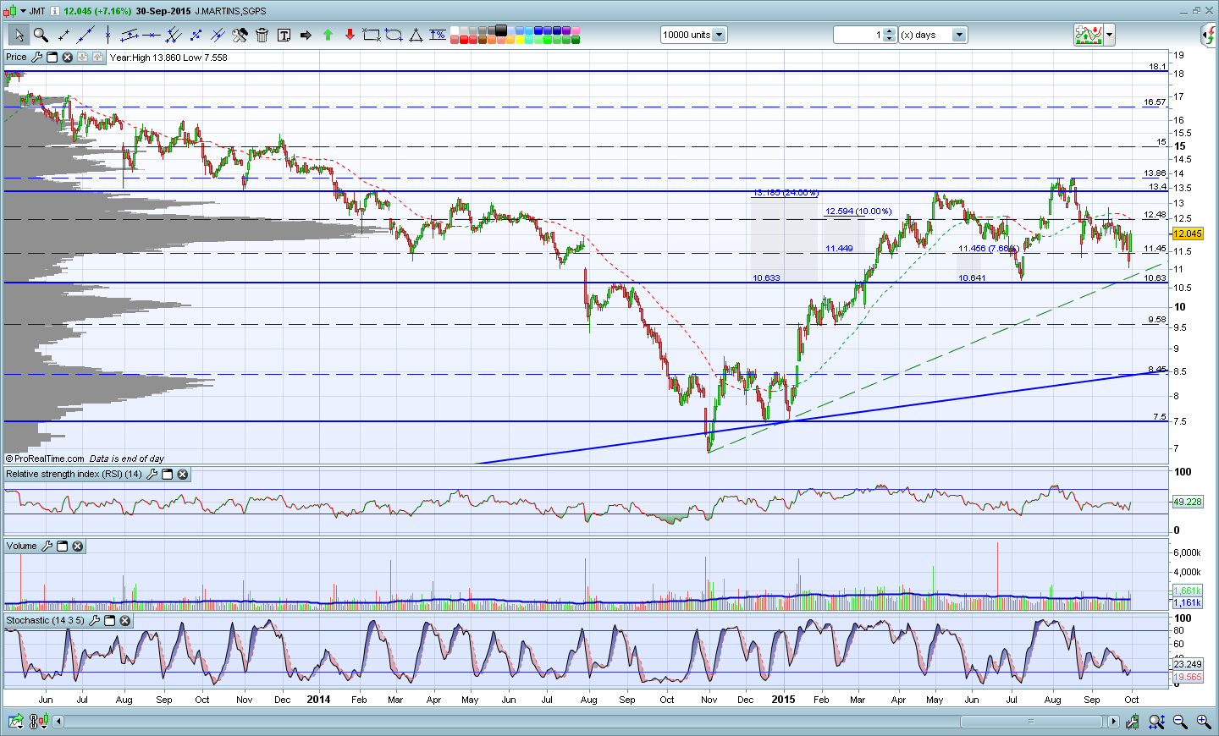1219x736 pixels.
Task: Maximize the Stochastic panel
Action: pos(109,621)
